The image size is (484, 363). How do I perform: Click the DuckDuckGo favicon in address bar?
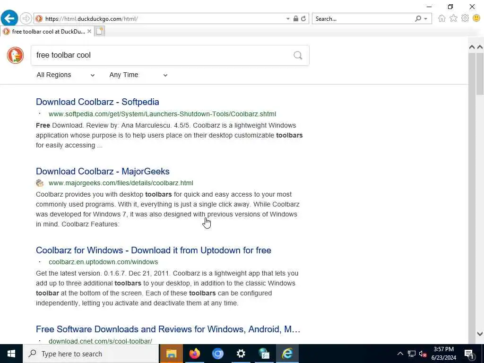pos(39,19)
